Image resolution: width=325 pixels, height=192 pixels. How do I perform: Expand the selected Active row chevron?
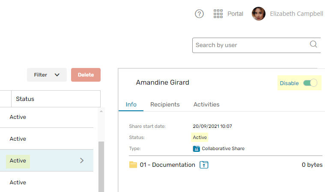(x=82, y=160)
